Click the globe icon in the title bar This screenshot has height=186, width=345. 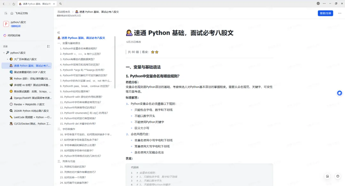pyautogui.click(x=318, y=4)
